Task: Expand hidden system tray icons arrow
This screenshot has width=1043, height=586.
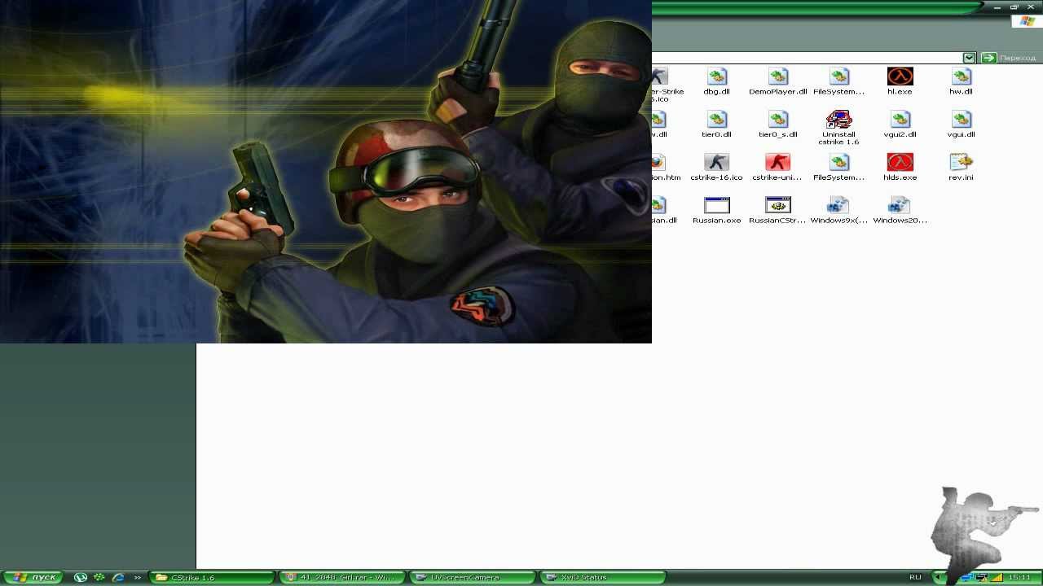Action: pos(937,577)
